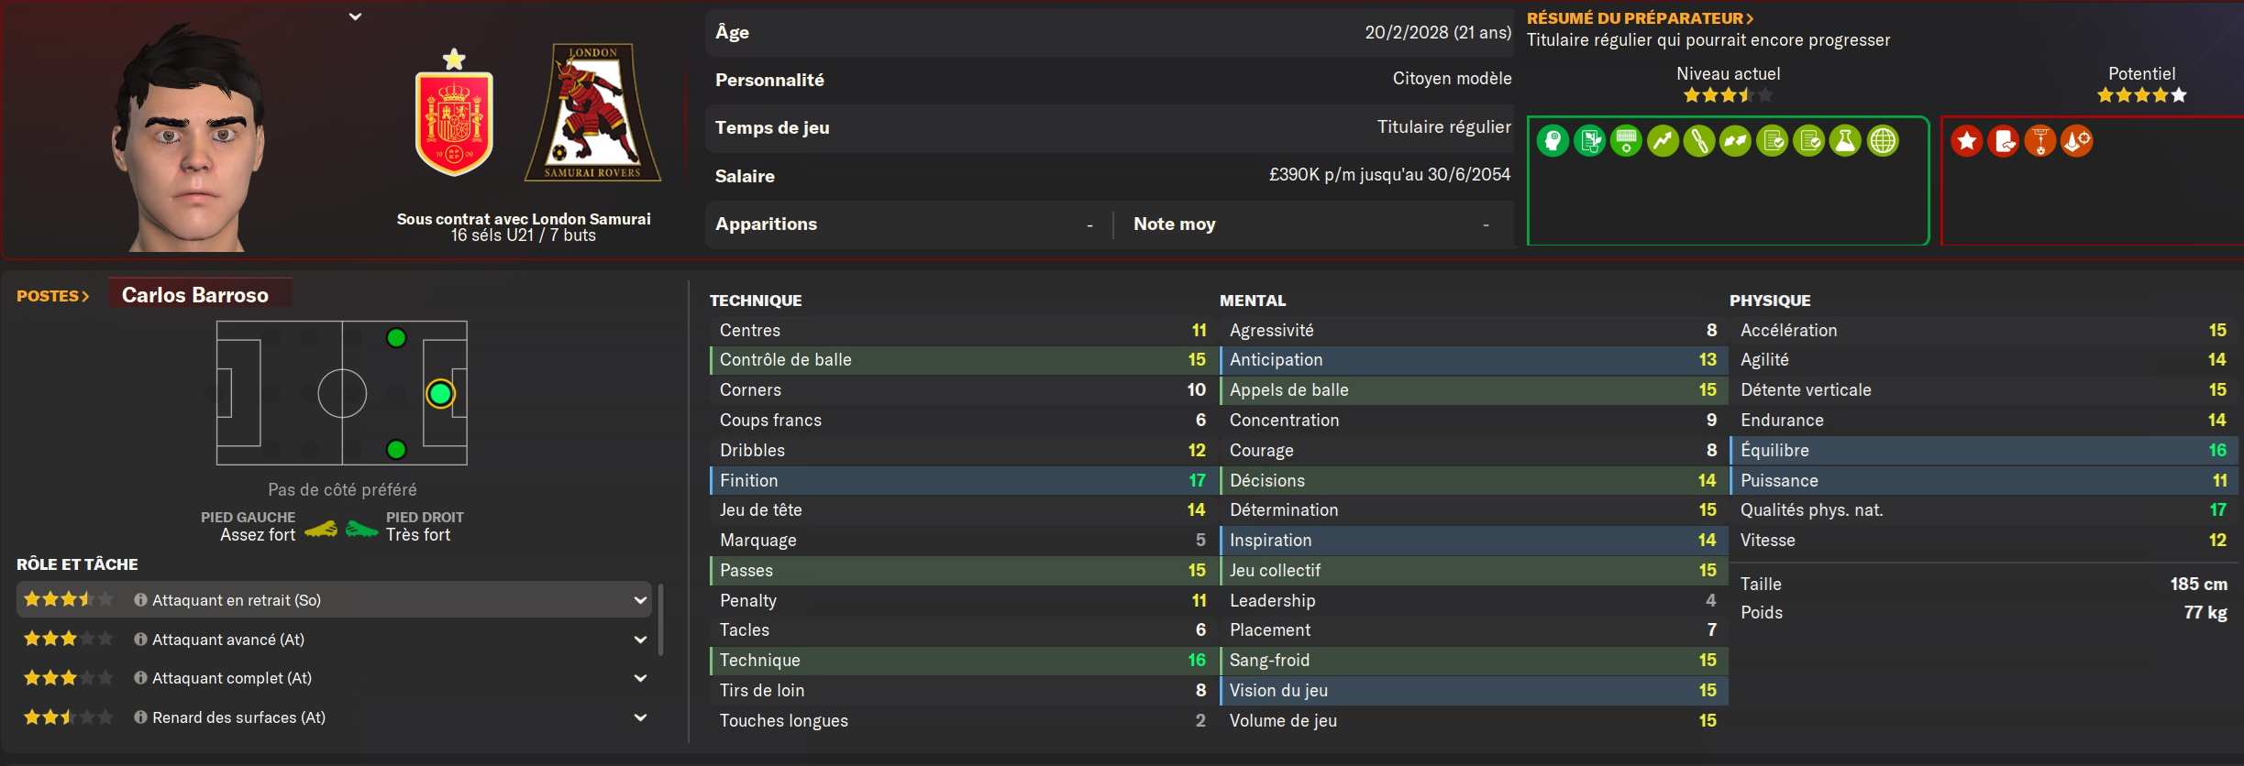2244x766 pixels.
Task: Click the red star icon
Action: click(x=1966, y=141)
